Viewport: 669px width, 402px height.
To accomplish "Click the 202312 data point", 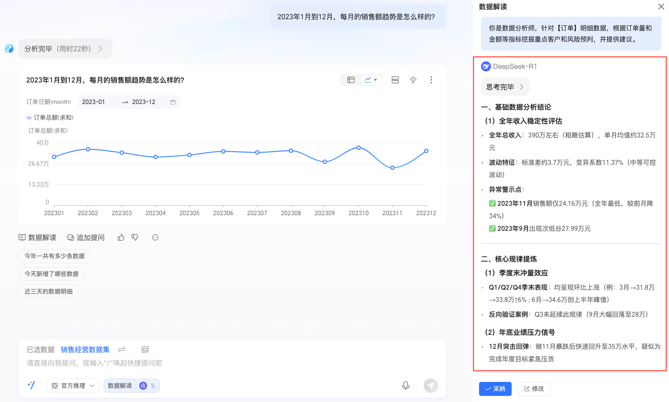I will tap(426, 151).
